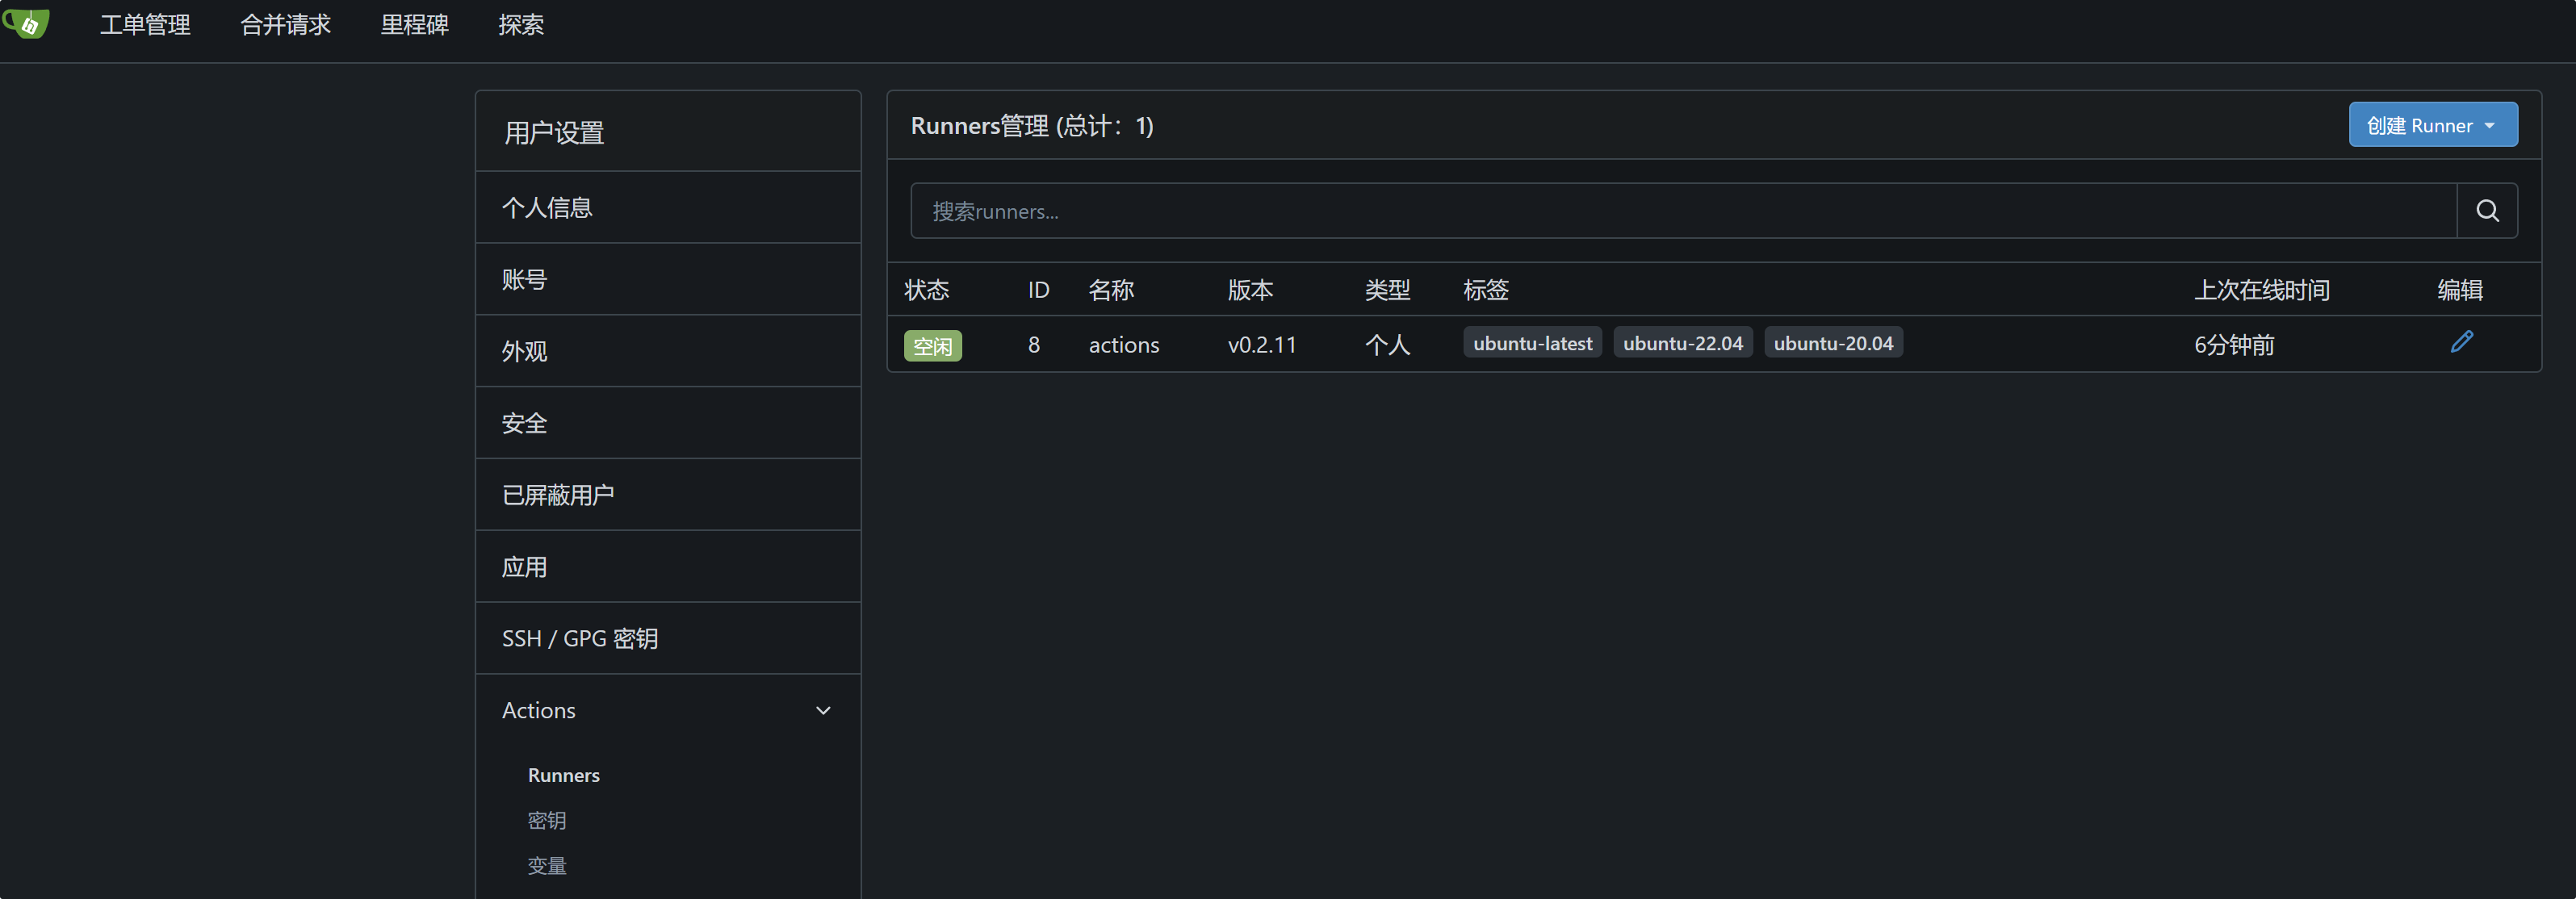Click the Gitea logo icon
This screenshot has height=899, width=2576.
tap(28, 24)
